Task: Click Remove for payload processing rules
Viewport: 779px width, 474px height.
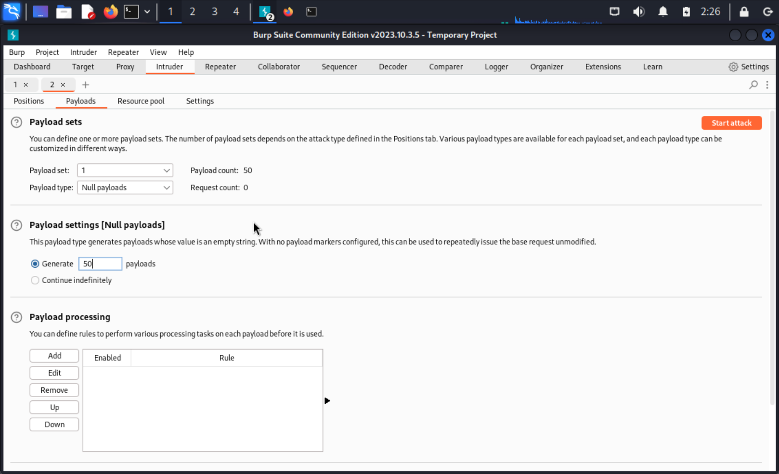Action: [x=54, y=390]
